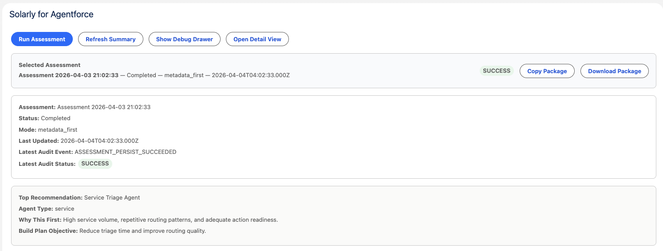The height and width of the screenshot is (251, 663).
Task: Click the 'Mode: metadata_first' line
Action: (48, 129)
